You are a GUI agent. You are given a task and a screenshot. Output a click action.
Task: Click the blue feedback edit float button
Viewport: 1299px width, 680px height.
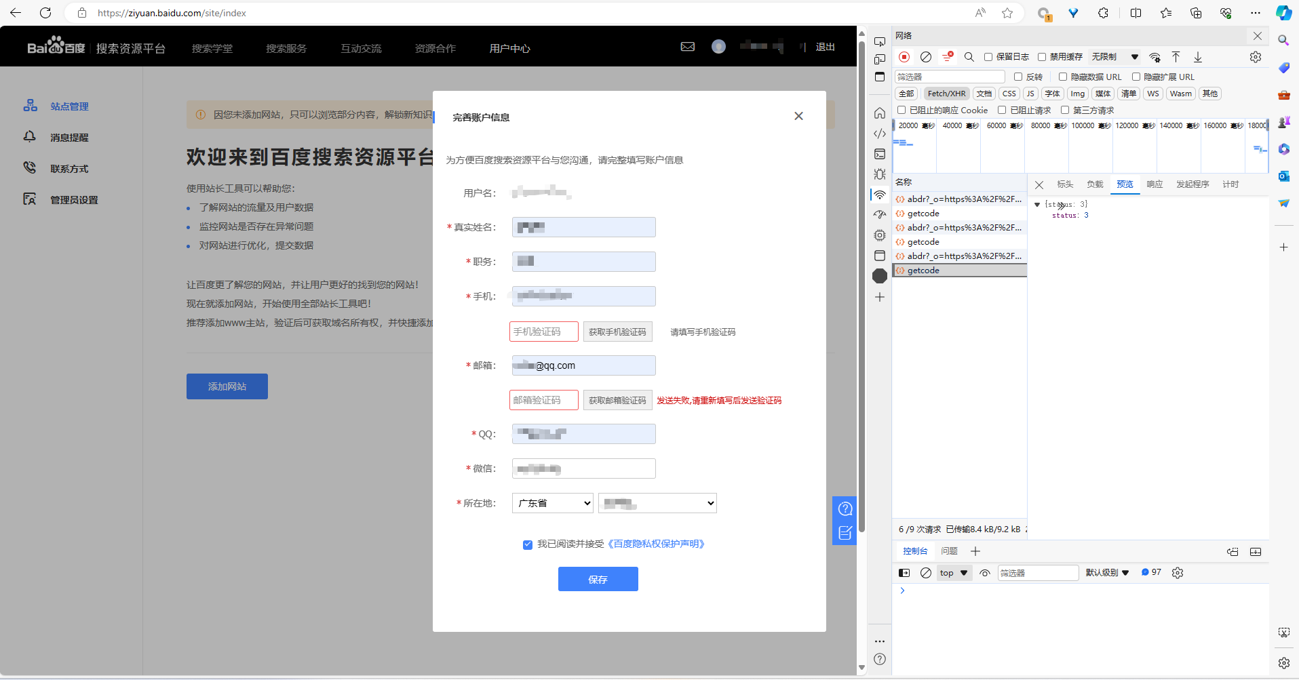(x=845, y=533)
